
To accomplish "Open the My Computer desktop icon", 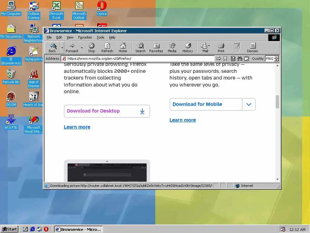I will (x=11, y=8).
